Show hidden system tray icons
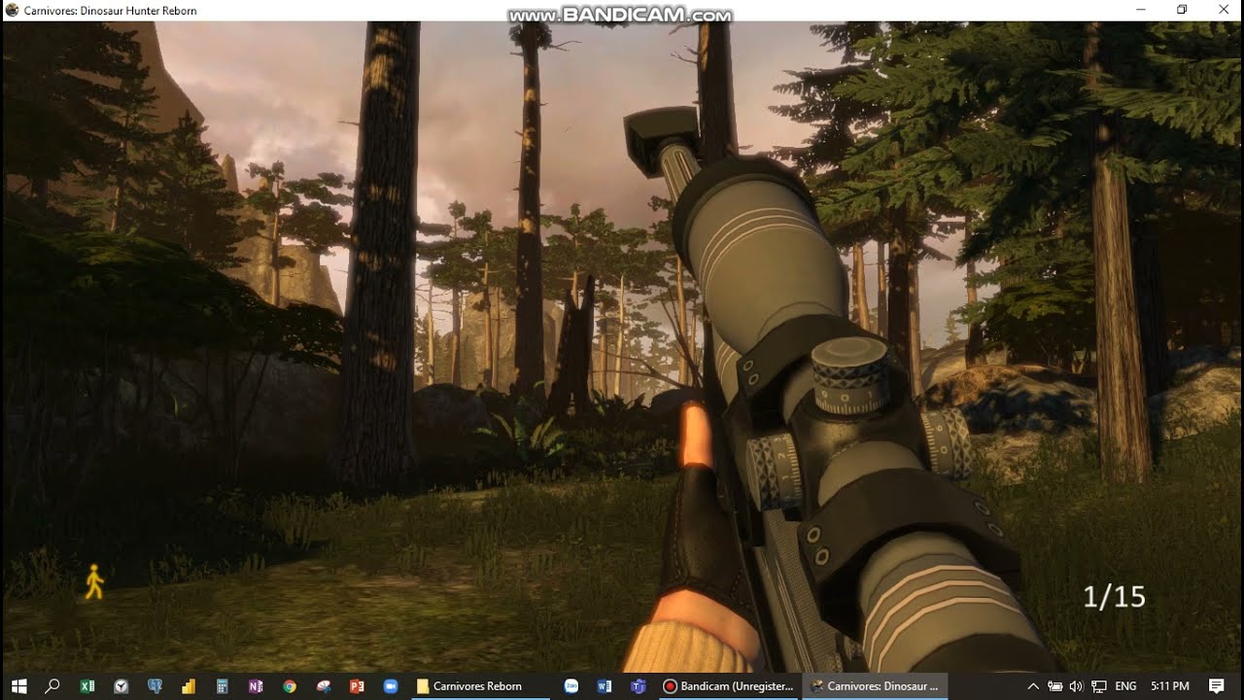1244x700 pixels. click(x=1032, y=685)
